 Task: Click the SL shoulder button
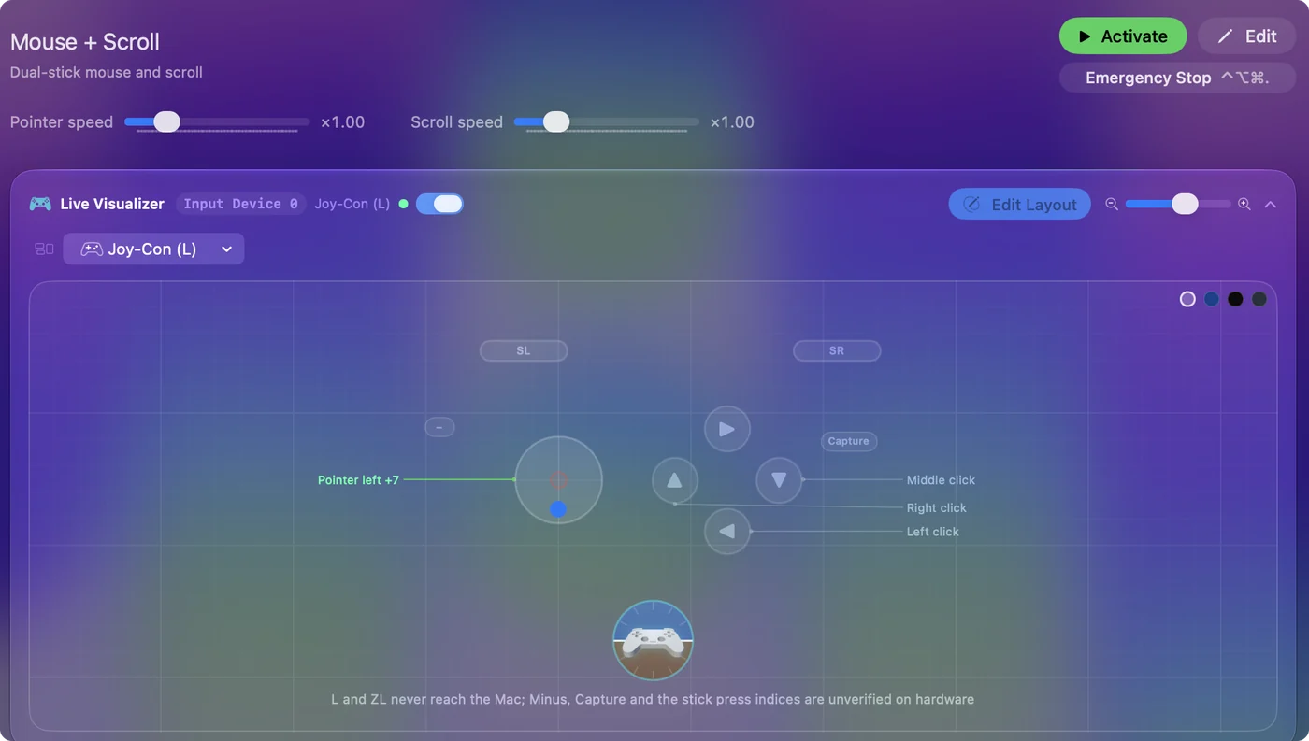tap(524, 350)
